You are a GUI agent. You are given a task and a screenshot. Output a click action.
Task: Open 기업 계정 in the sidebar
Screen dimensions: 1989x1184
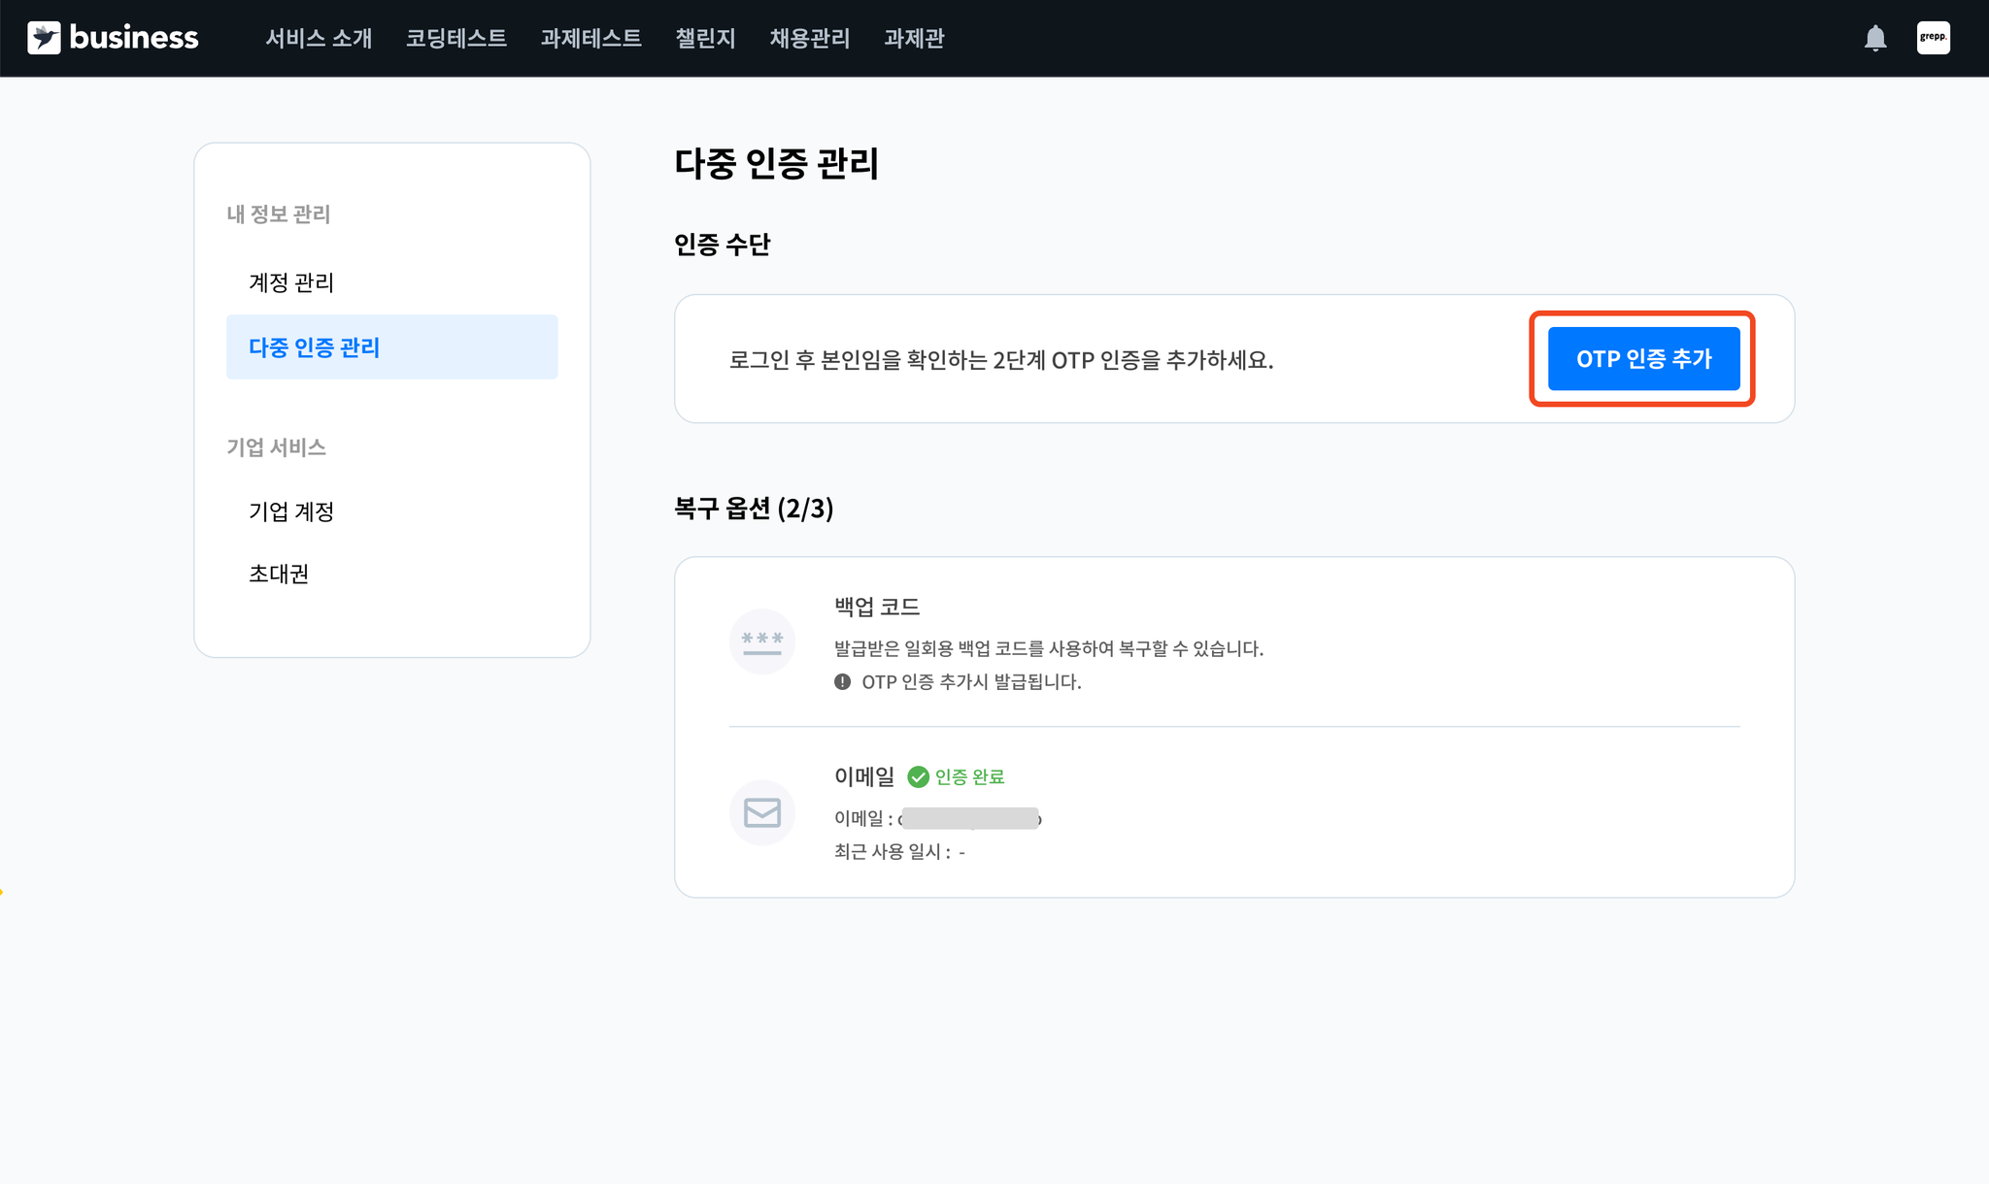point(291,511)
